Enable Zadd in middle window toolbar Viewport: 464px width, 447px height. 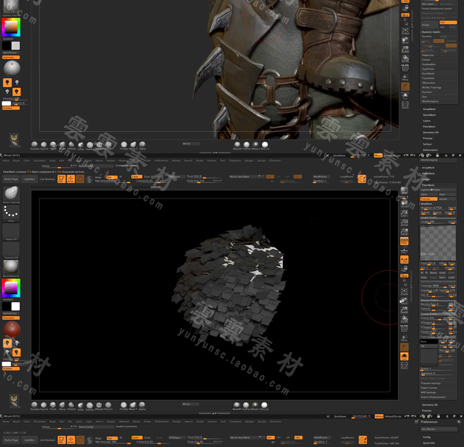tap(136, 176)
